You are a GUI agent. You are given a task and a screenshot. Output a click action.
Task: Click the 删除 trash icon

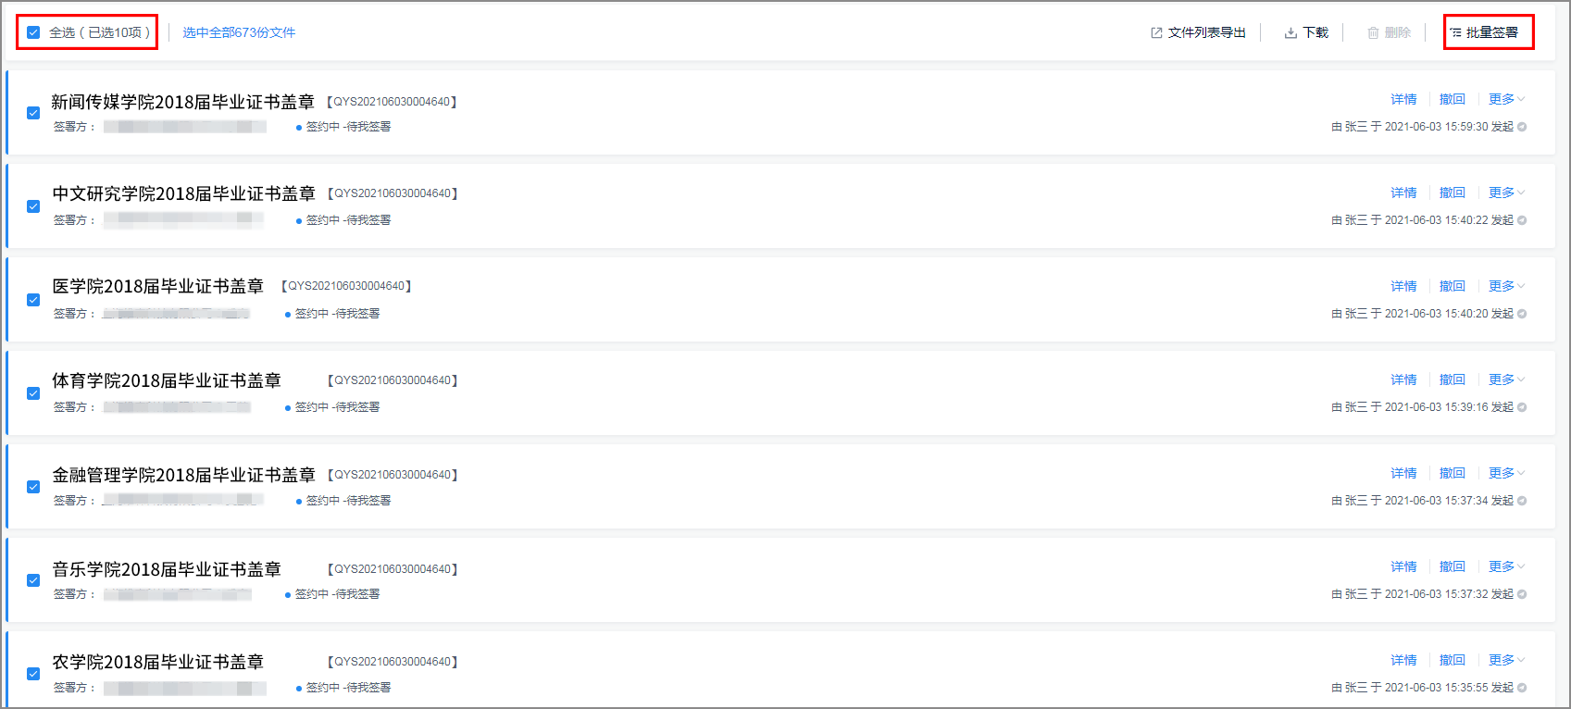[x=1373, y=32]
